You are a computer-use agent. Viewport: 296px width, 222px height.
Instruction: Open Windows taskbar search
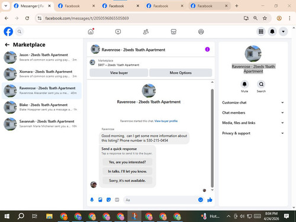point(21,216)
